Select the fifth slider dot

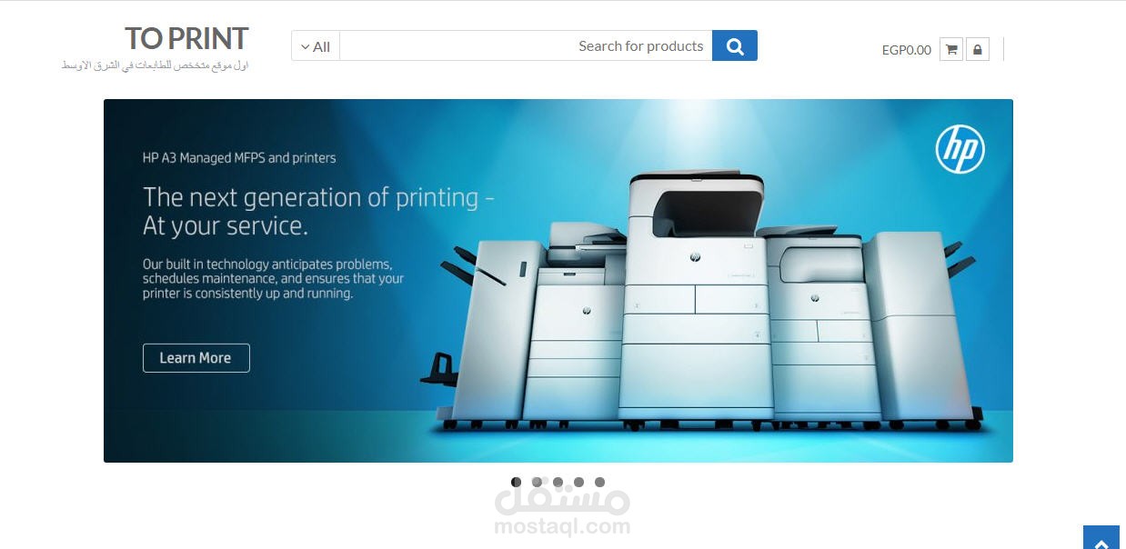click(x=599, y=482)
